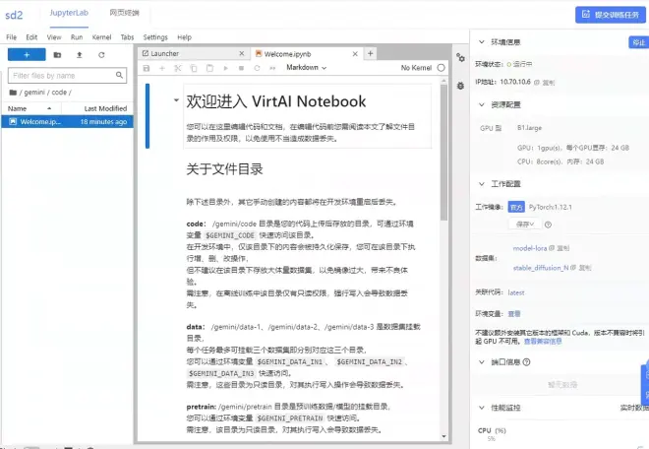Click the upload files icon
Screen dimensions: 649x449
click(x=80, y=55)
